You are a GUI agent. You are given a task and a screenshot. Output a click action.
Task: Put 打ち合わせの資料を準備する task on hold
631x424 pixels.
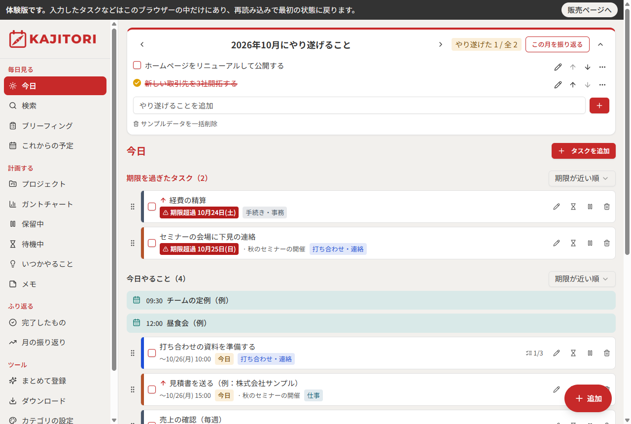tap(590, 353)
